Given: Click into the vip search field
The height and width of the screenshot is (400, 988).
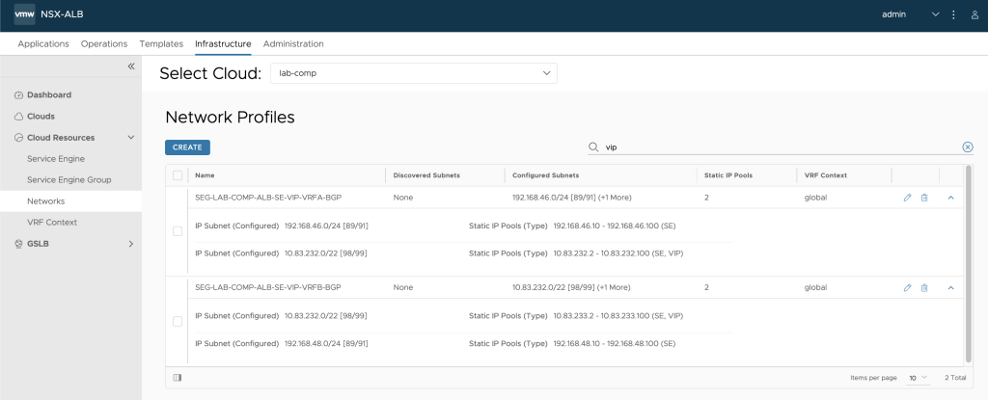Looking at the screenshot, I should coord(782,147).
